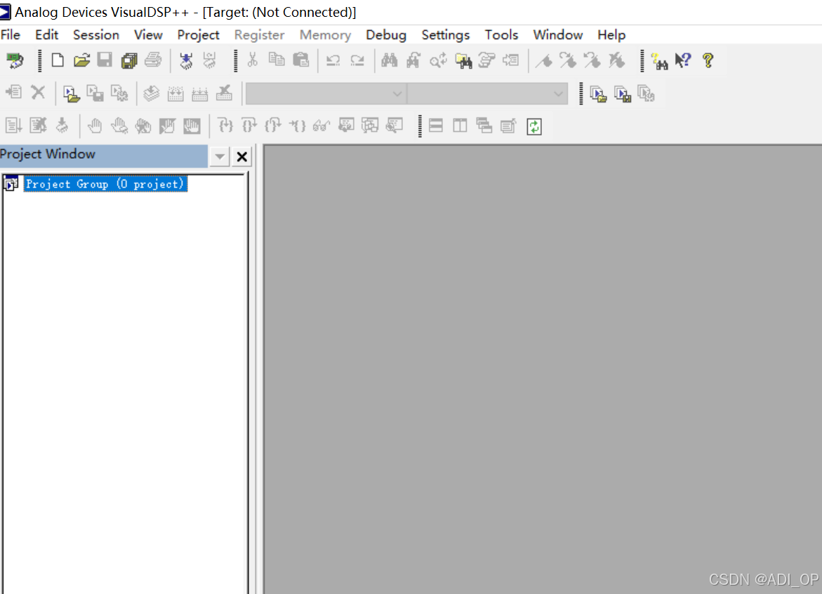The height and width of the screenshot is (594, 822).
Task: Click the single floppy Save icon
Action: 105,61
